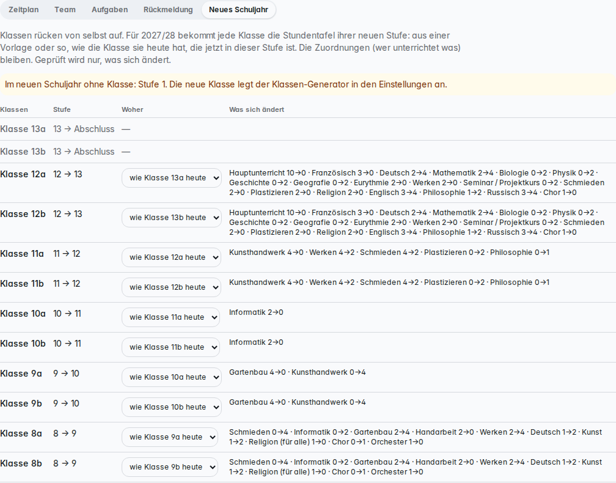616x483 pixels.
Task: Select the Rückmeldung tab
Action: tap(168, 10)
